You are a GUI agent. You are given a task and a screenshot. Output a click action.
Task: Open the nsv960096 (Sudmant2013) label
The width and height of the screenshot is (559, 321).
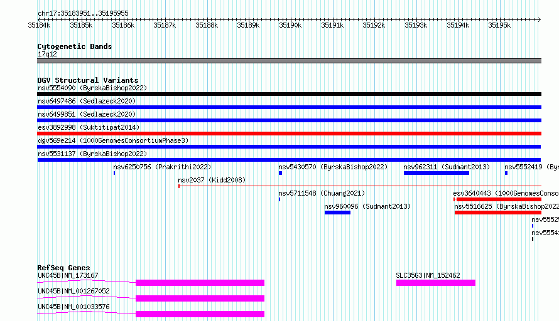(x=367, y=206)
